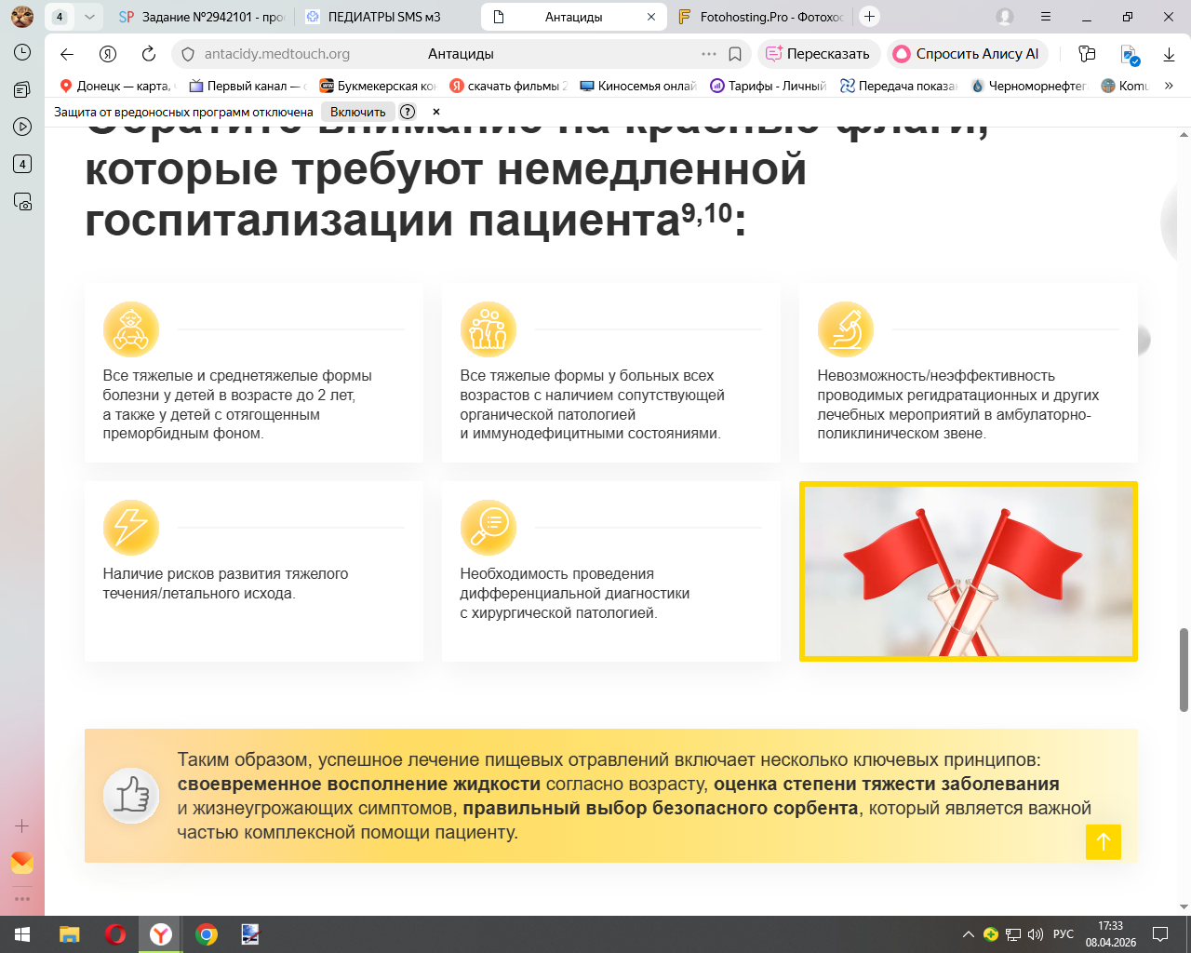Click the yellow scroll-to-top arrow button
1191x953 pixels.
(x=1103, y=842)
